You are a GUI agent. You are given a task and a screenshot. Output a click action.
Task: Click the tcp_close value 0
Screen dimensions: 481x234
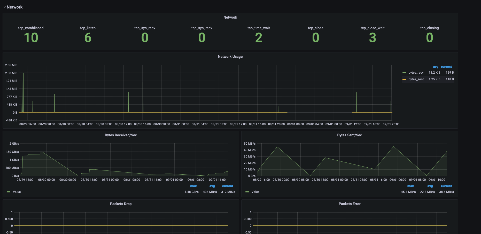tap(316, 38)
